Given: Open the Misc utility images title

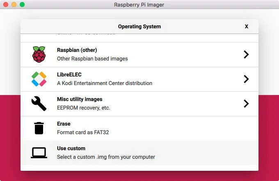Looking at the screenshot, I should click(x=80, y=99).
